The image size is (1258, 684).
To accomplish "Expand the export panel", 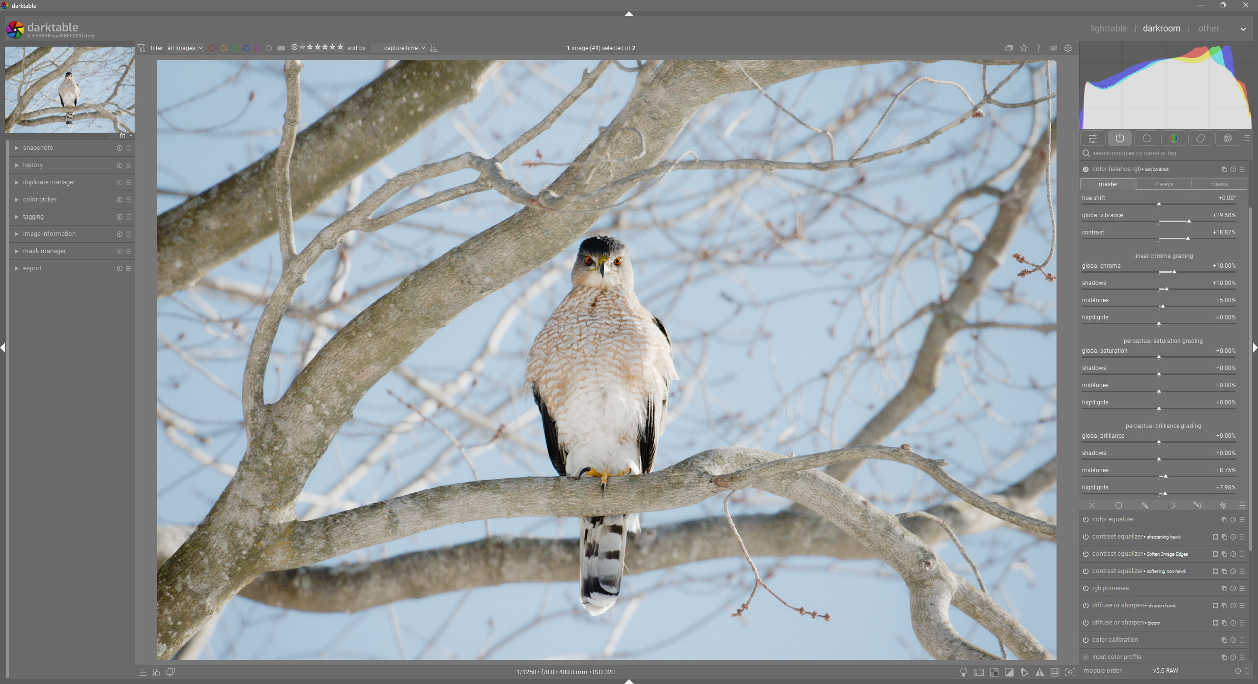I will click(32, 268).
